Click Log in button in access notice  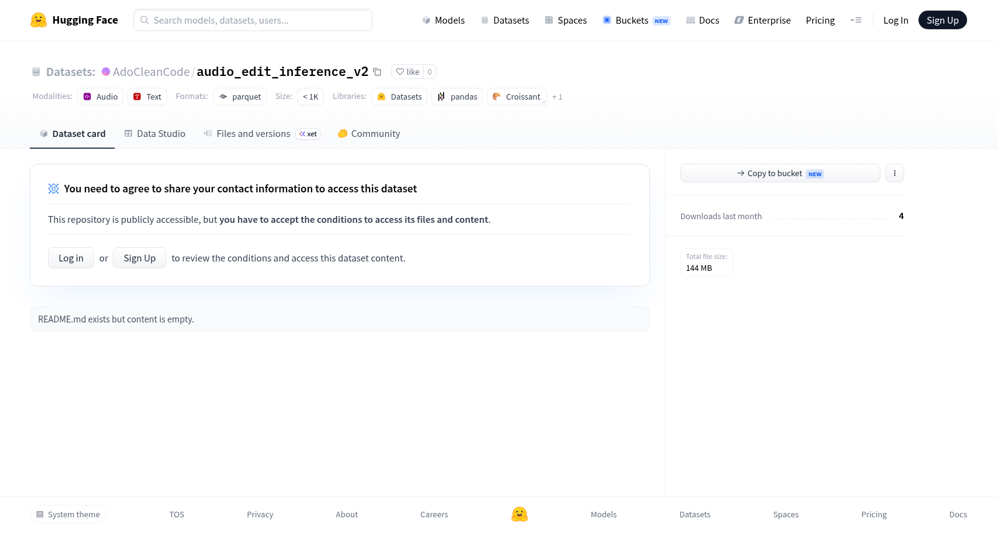71,258
